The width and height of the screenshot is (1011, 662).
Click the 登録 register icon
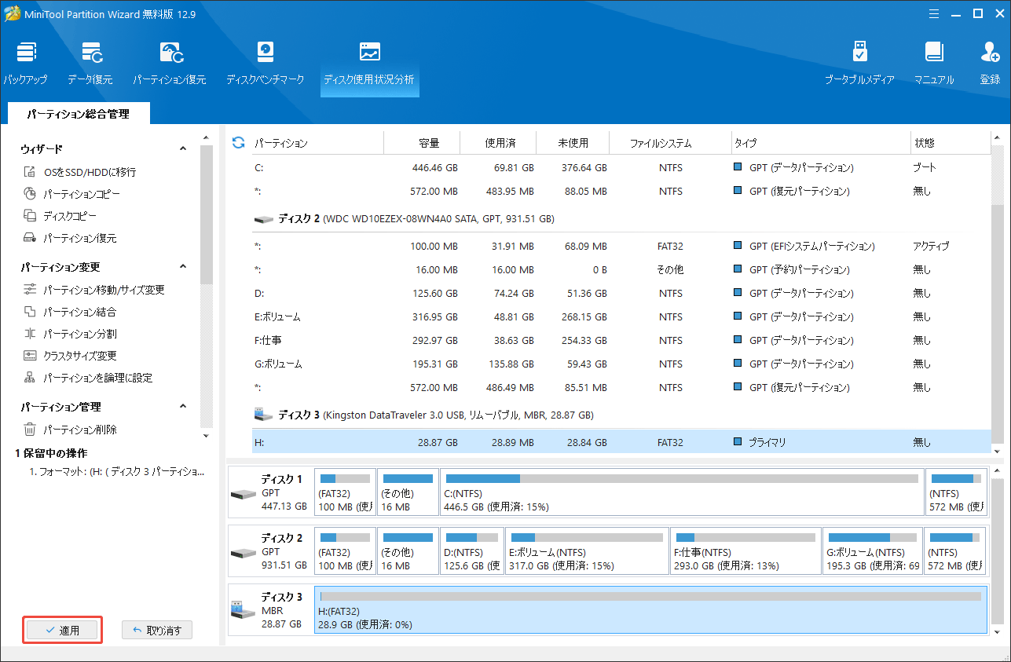[990, 64]
